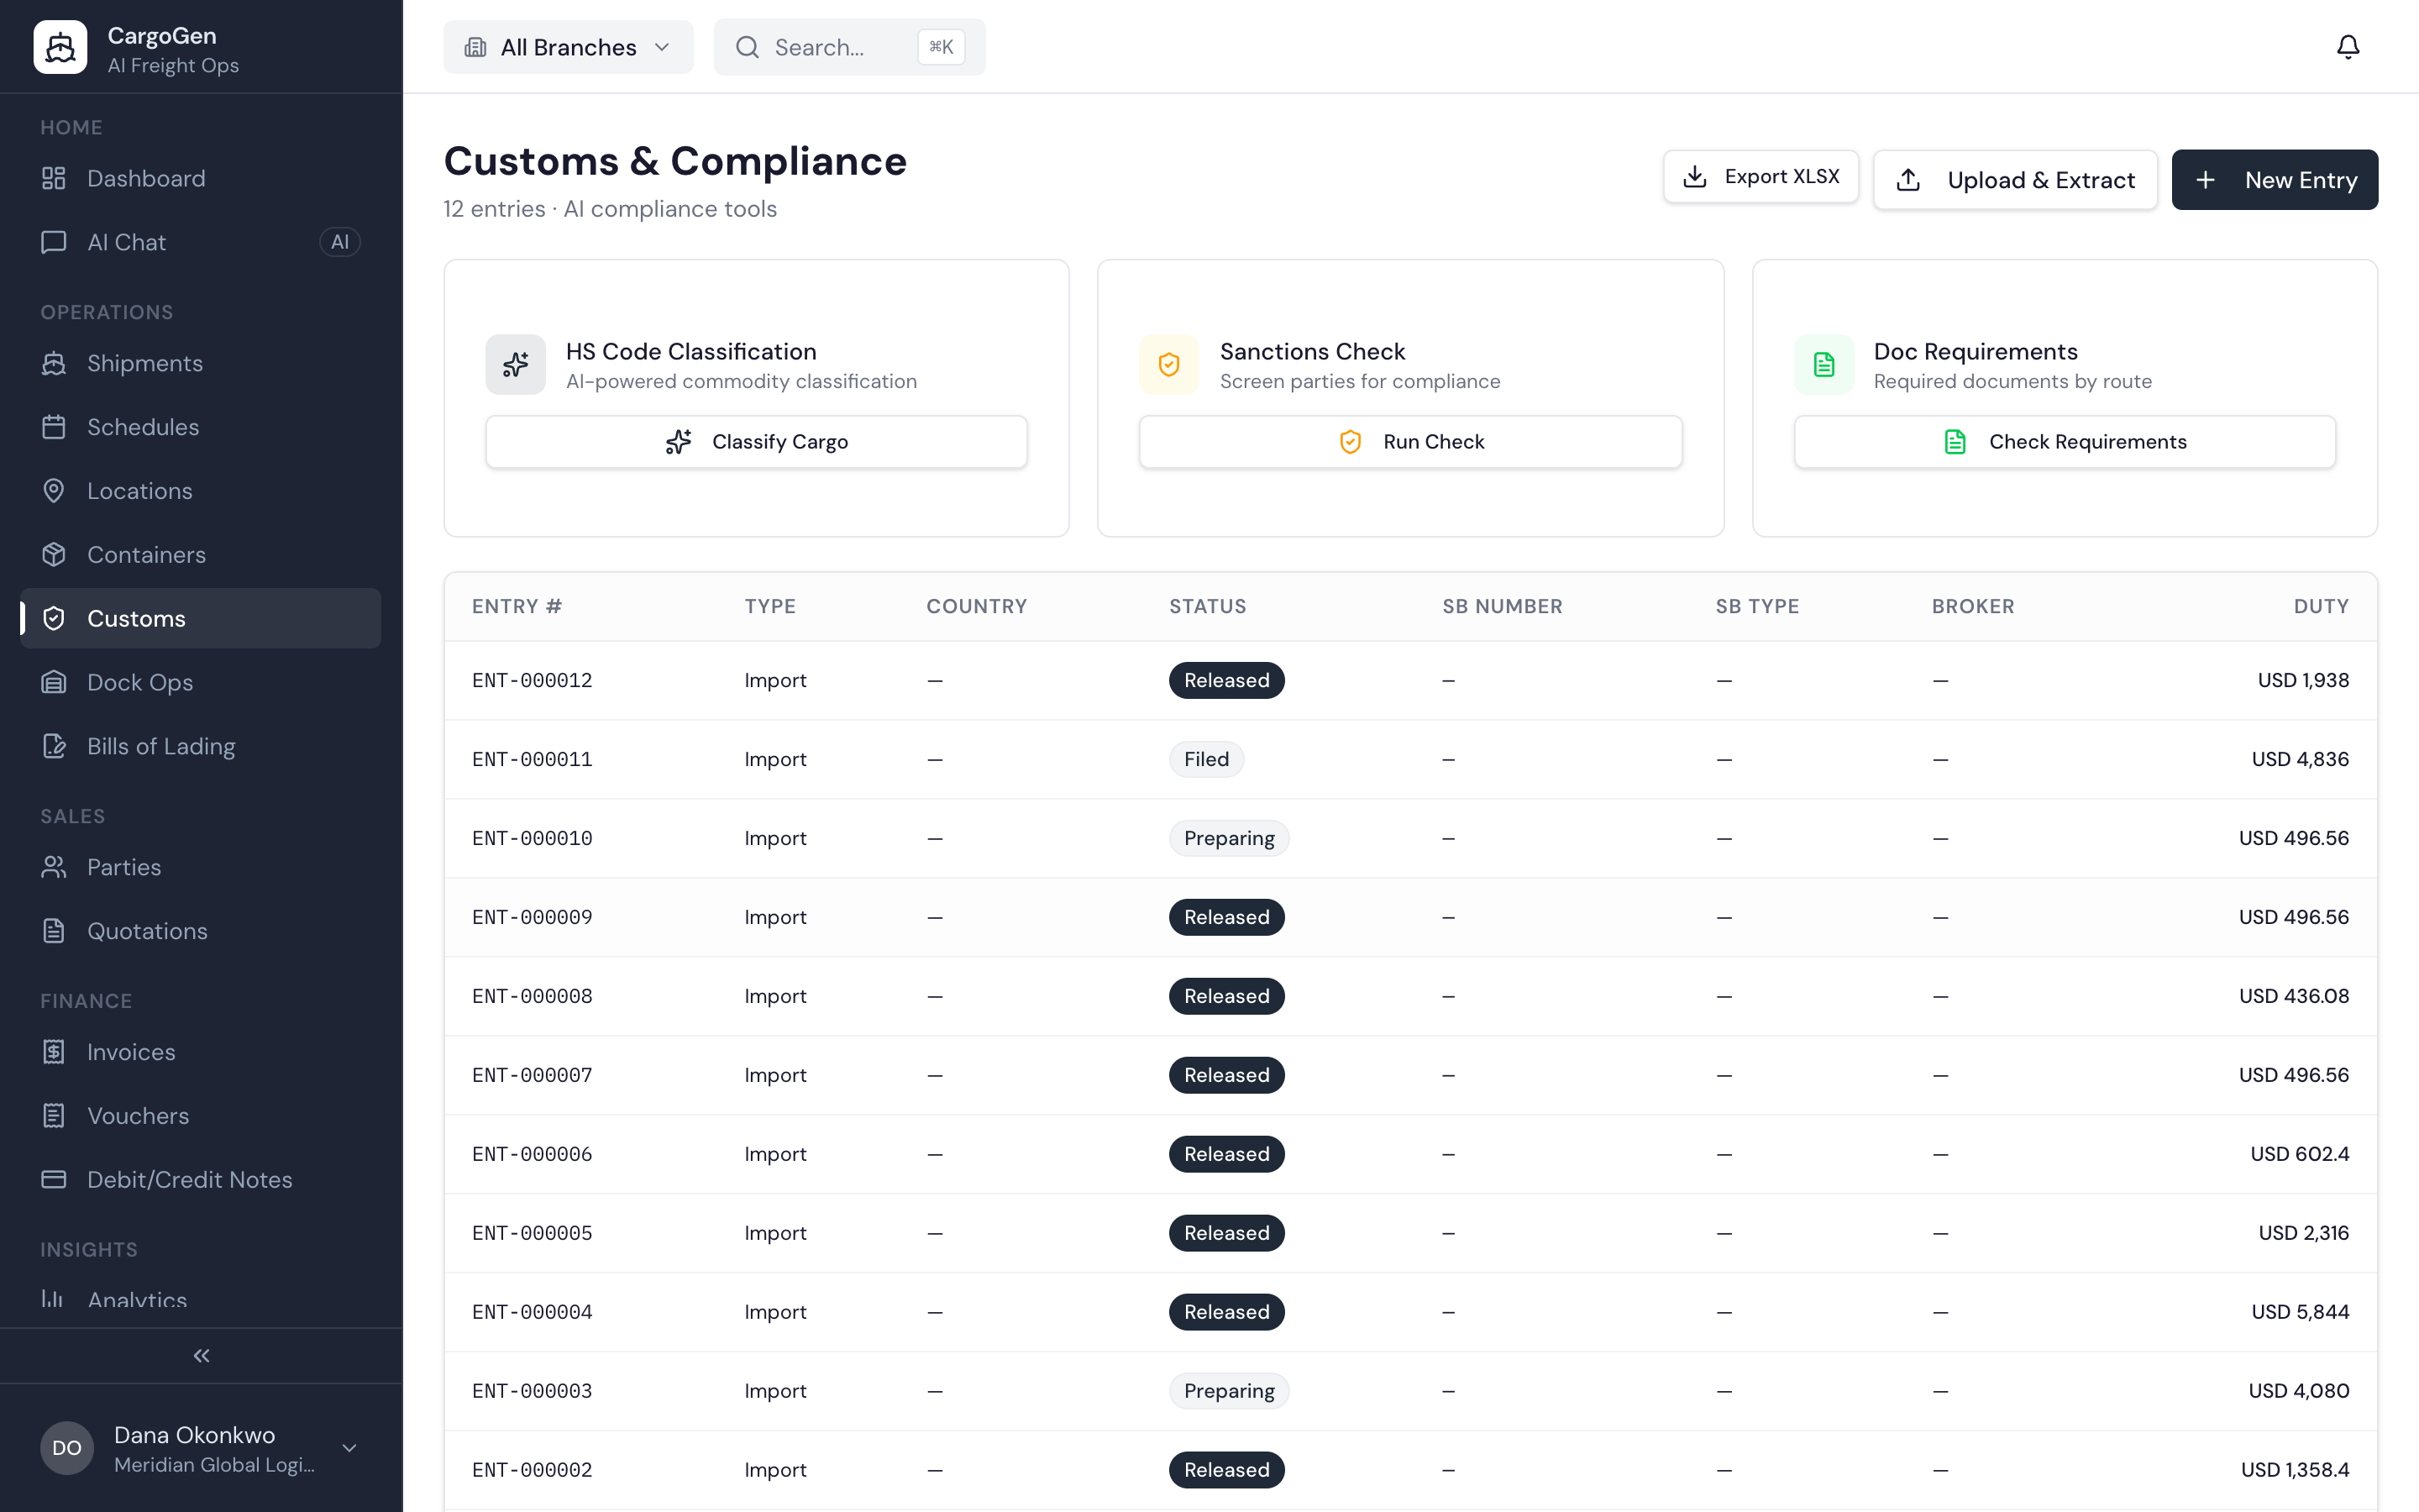The image size is (2419, 1512).
Task: Click the Classify Cargo button
Action: (x=757, y=442)
